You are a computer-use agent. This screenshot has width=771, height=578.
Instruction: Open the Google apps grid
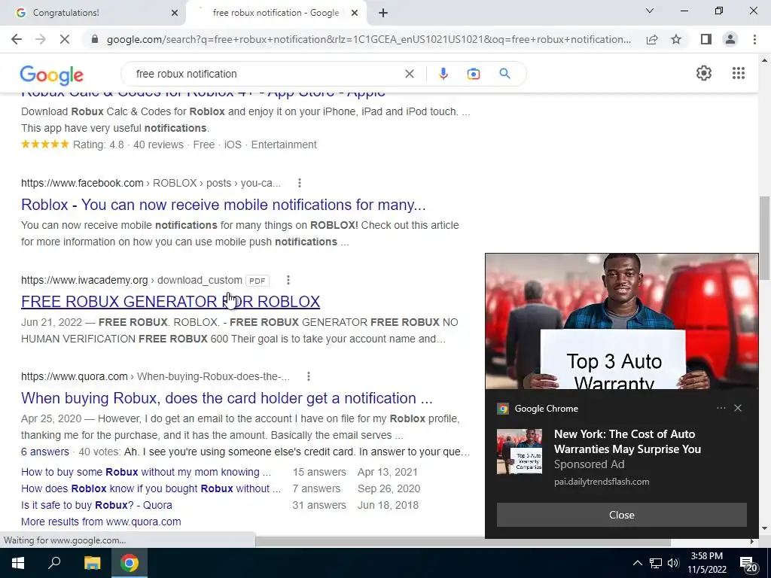tap(738, 73)
